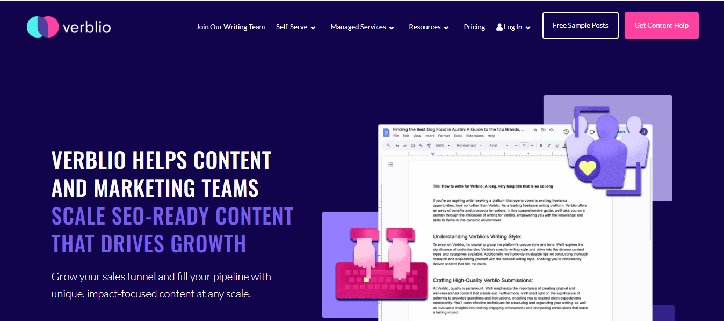Expand the Resources dropdown menu
Screen dimensions: 724x321
[x=429, y=27]
